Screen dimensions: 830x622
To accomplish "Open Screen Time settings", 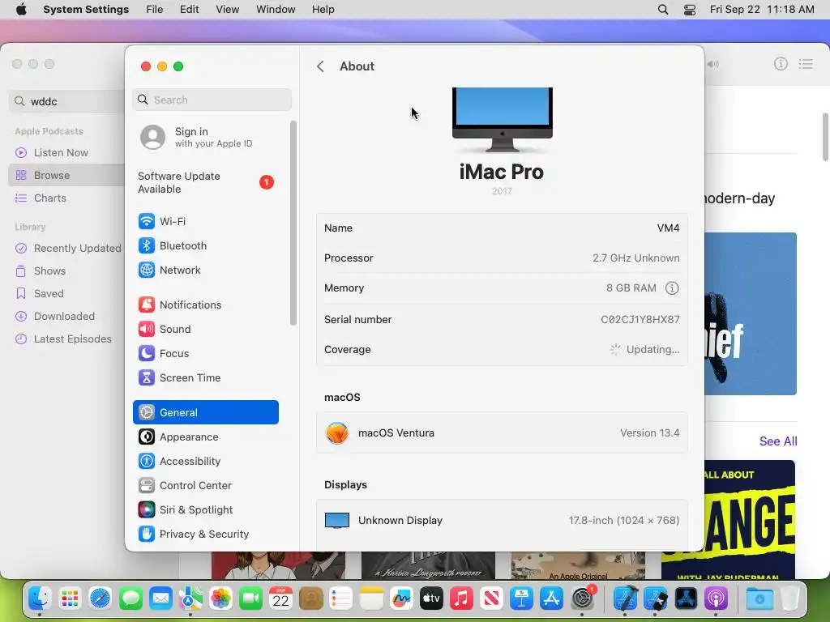I will coord(205,377).
